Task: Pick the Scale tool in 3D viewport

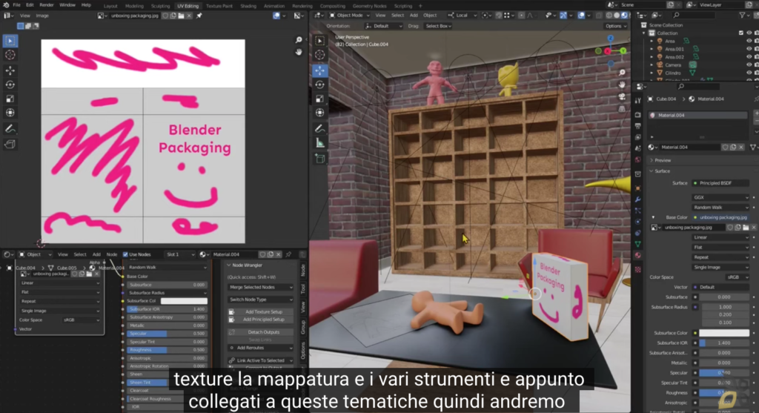Action: 320,99
